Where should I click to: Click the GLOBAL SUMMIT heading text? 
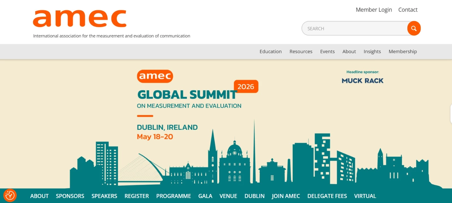(x=187, y=95)
